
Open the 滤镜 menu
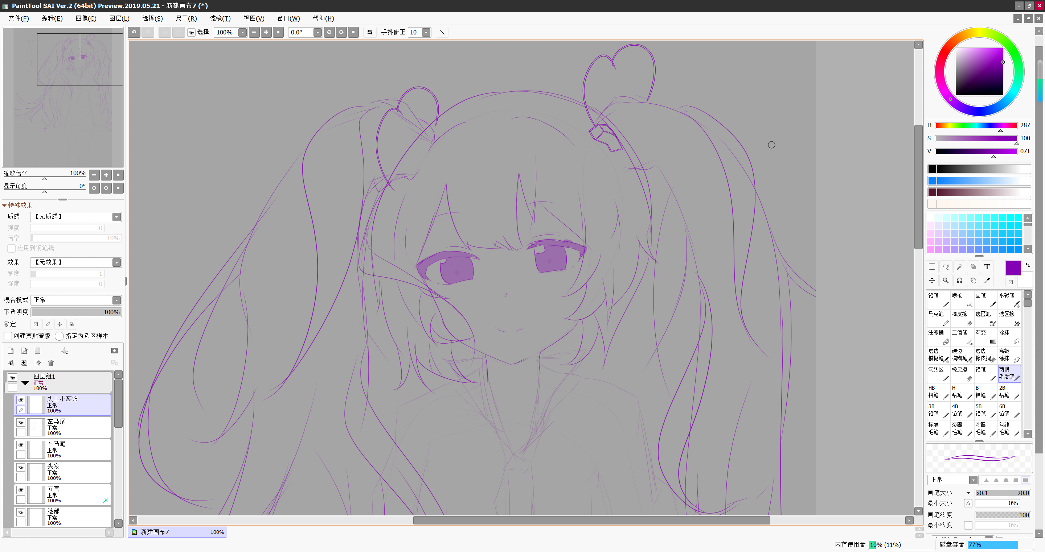point(220,18)
